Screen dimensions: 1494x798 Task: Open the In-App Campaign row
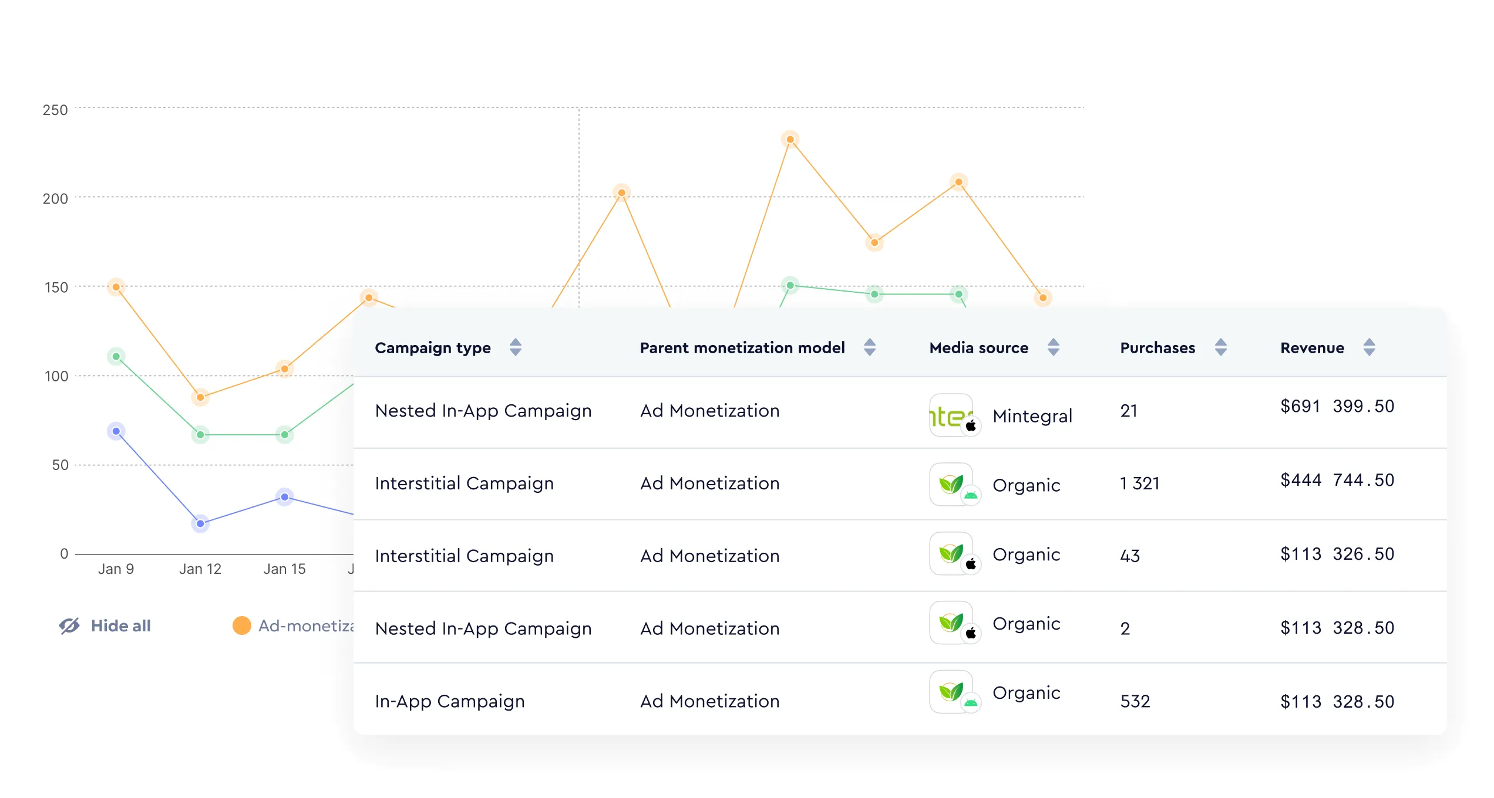pos(450,701)
